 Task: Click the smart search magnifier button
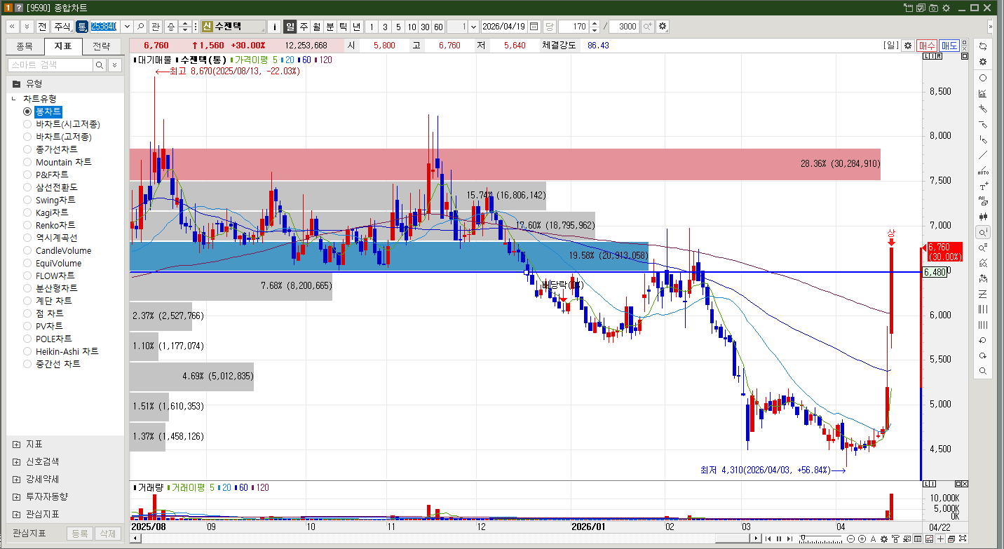pos(100,65)
